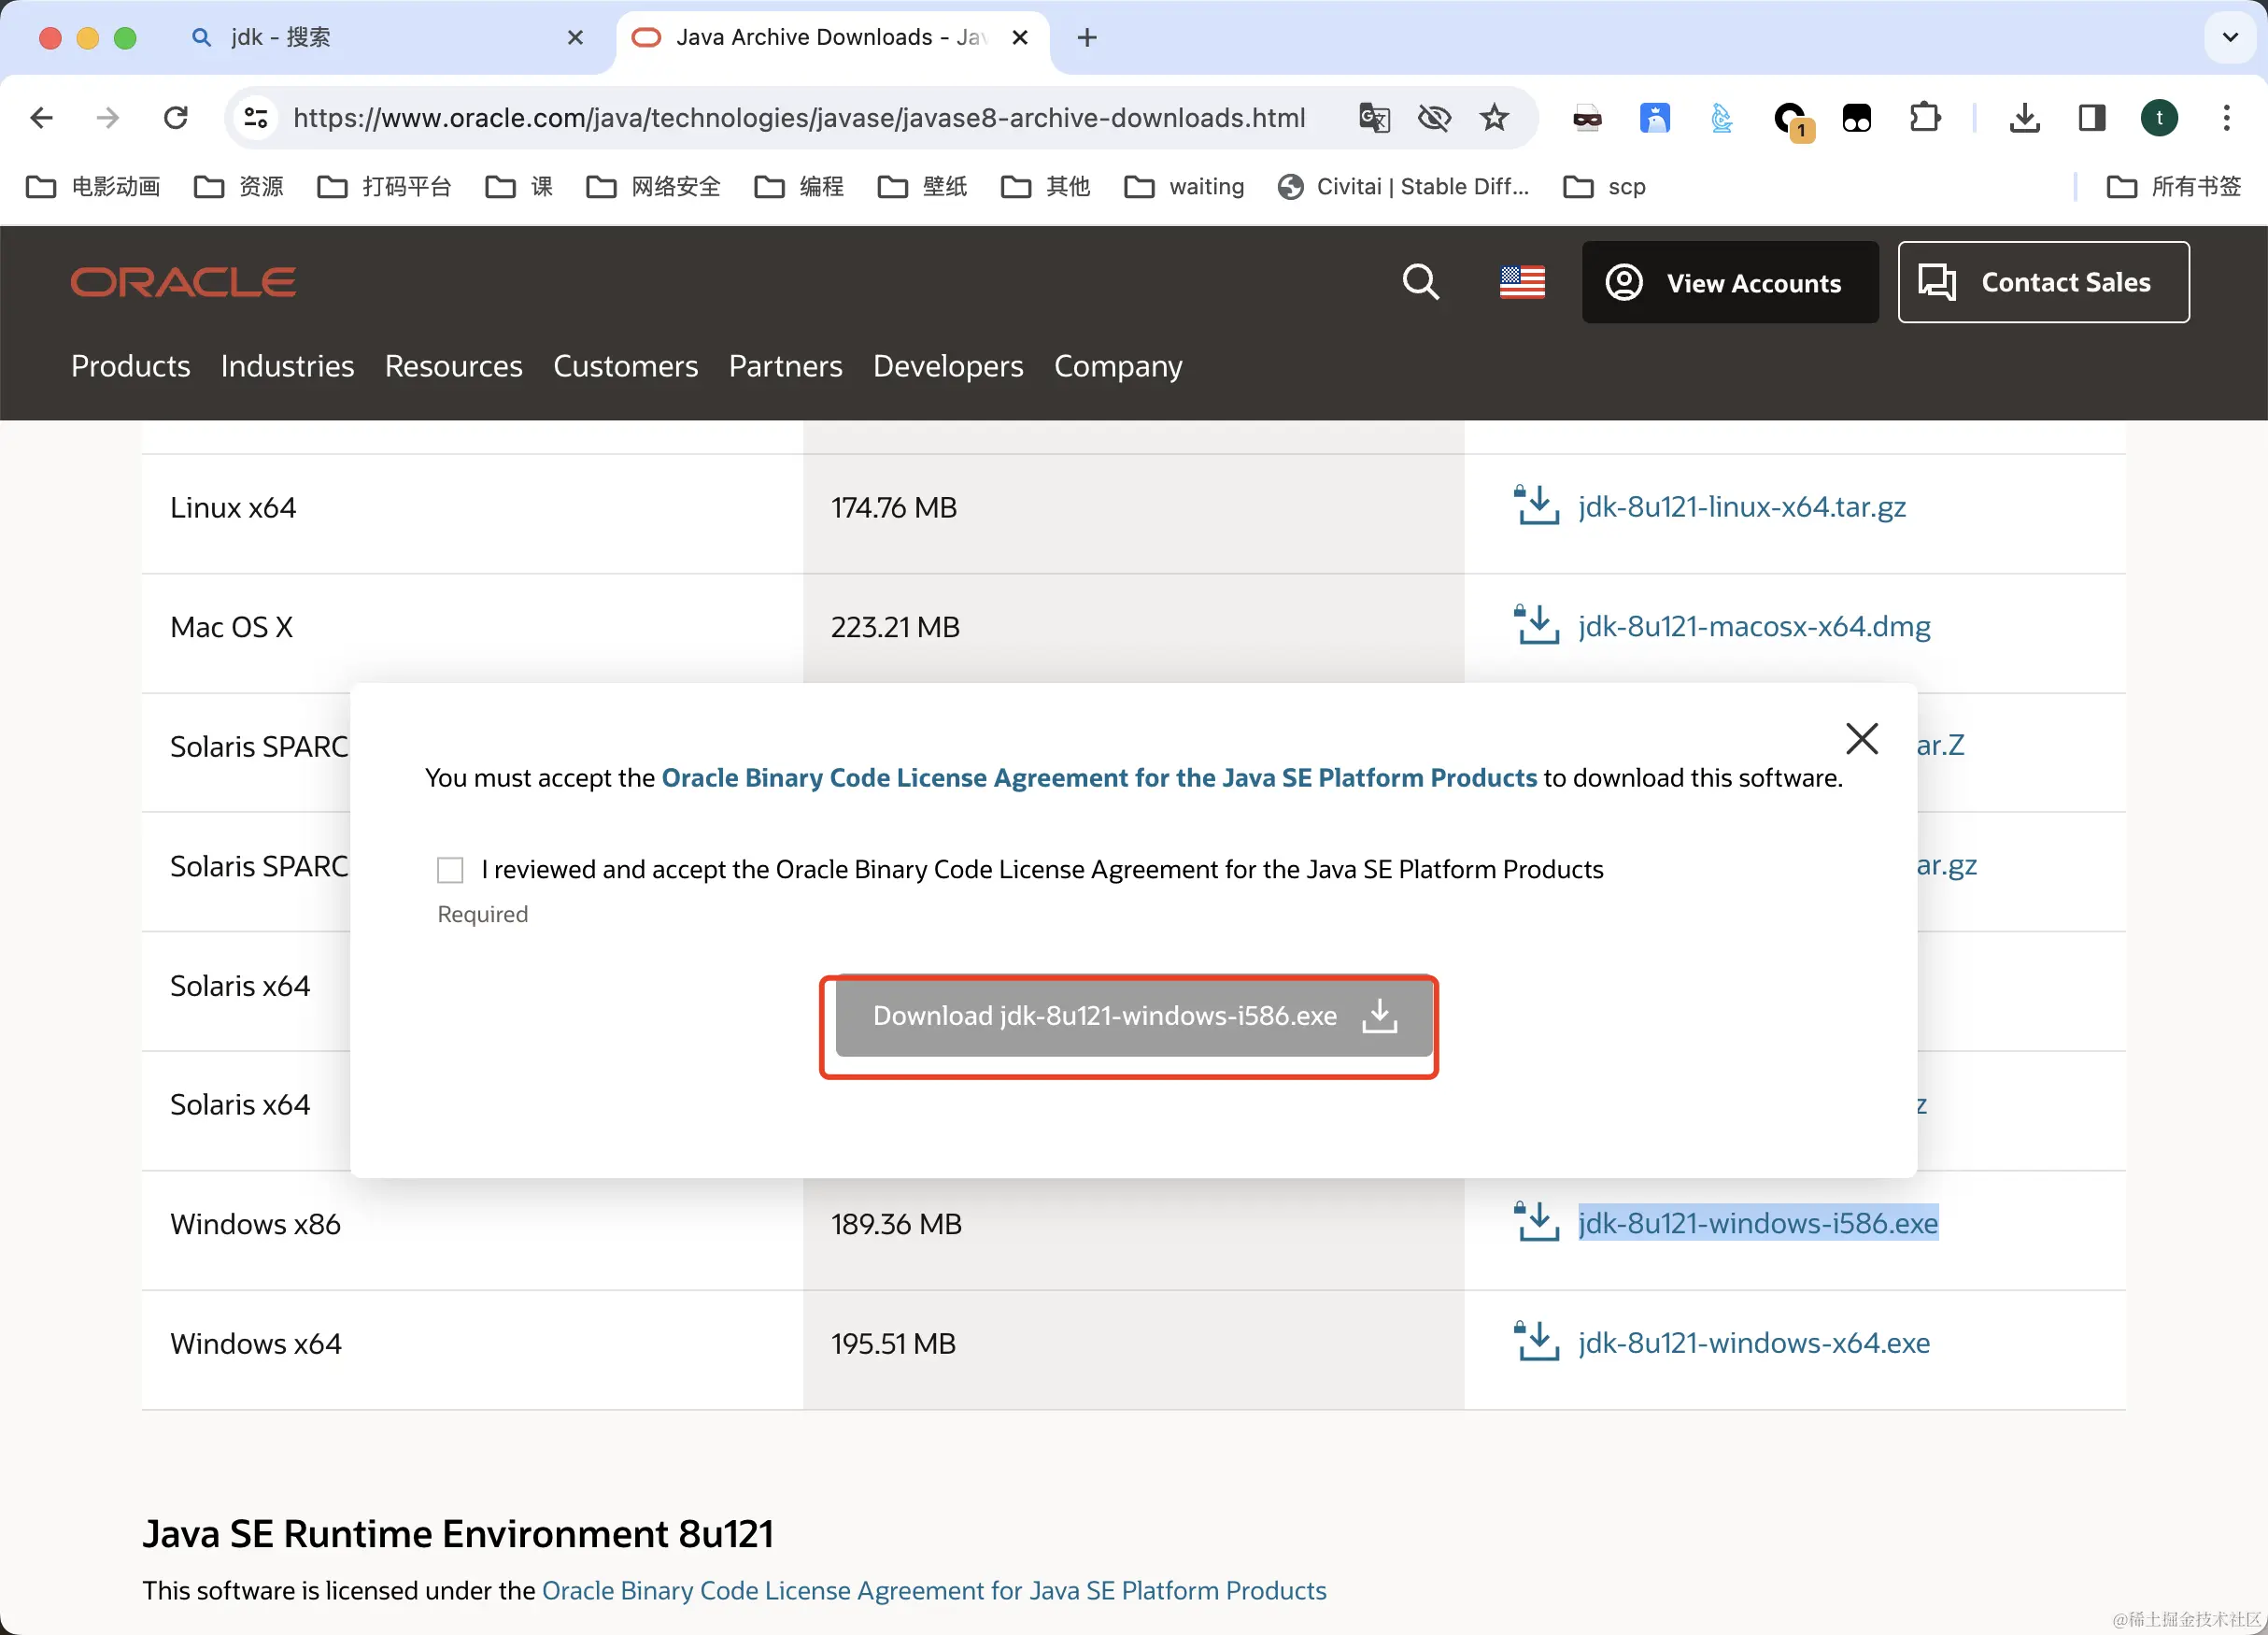Click the eye-slash tracking protection icon

(1434, 118)
